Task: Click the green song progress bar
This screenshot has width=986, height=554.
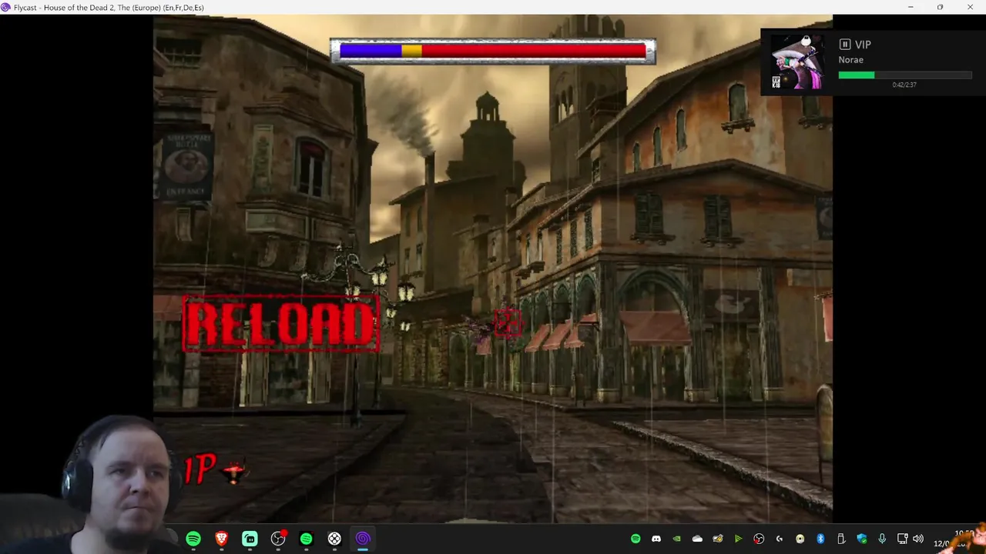Action: (905, 75)
